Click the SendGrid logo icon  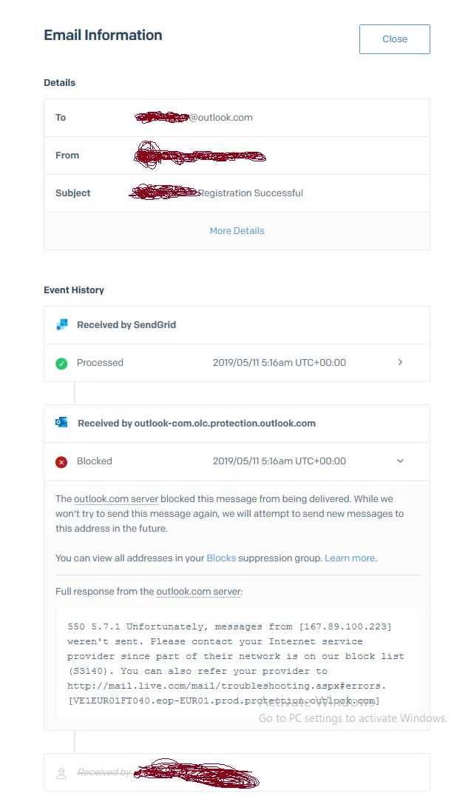pyautogui.click(x=62, y=324)
